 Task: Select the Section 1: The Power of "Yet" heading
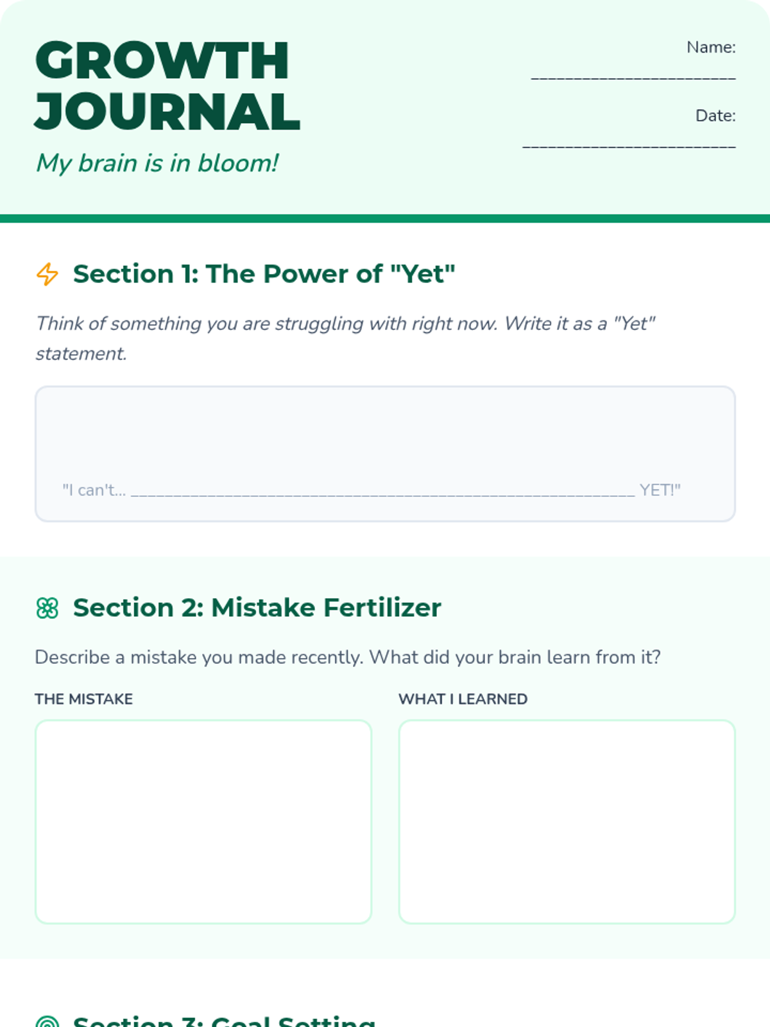click(x=264, y=274)
